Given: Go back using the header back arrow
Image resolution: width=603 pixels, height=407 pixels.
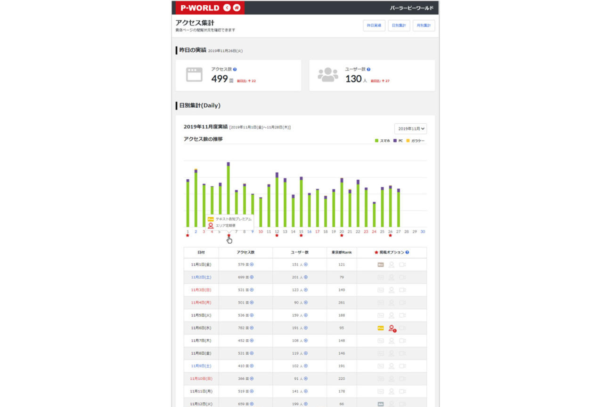Looking at the screenshot, I should point(227,8).
